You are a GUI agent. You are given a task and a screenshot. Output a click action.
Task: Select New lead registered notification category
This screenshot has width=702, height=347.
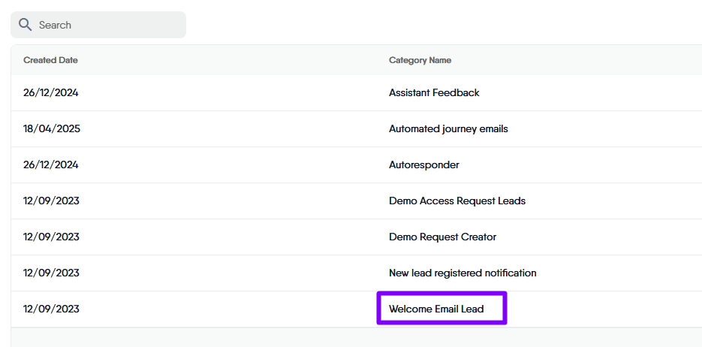[x=462, y=273]
